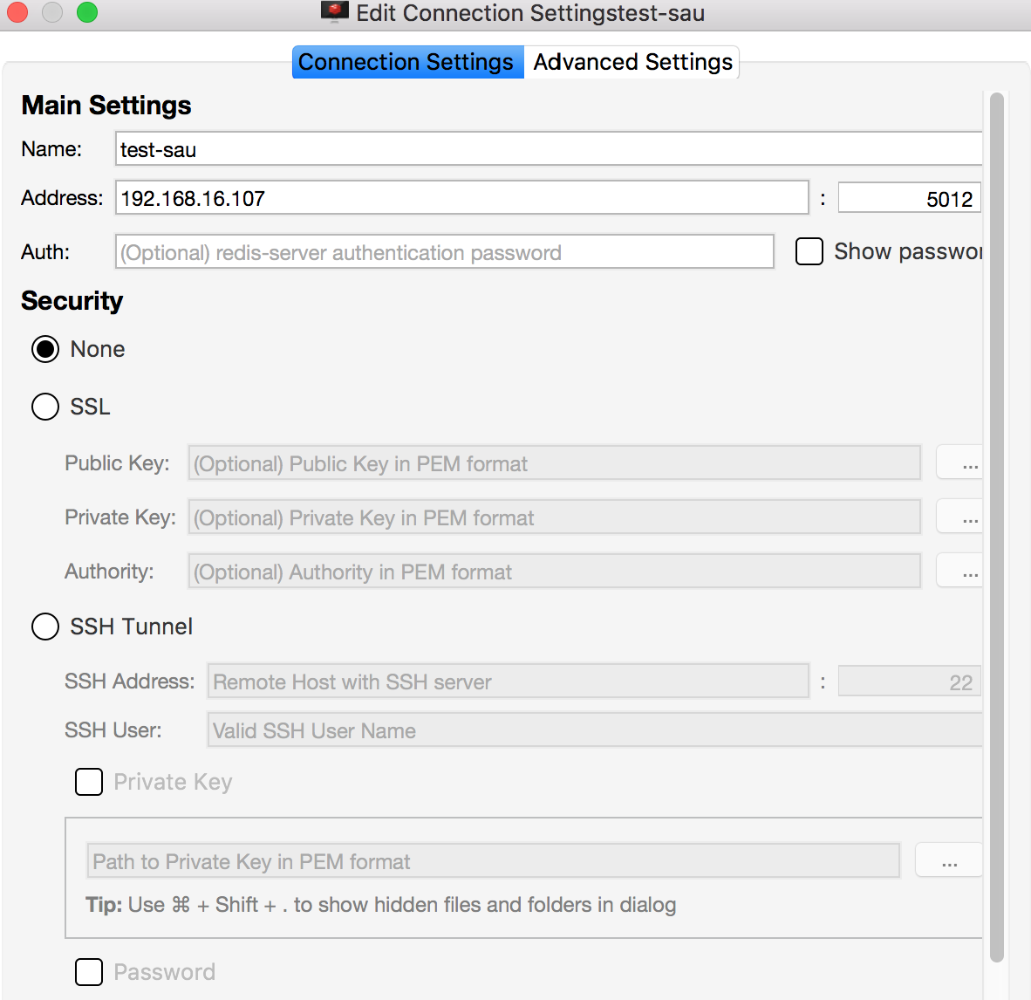Switch to the Advanced Settings tab

632,62
